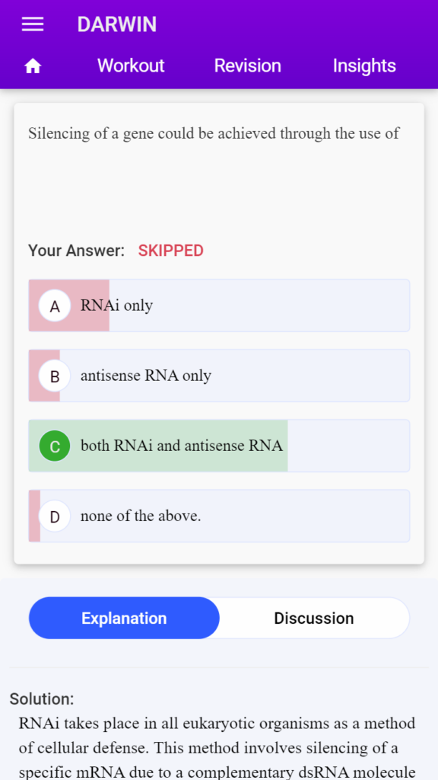Click the question text about gene silencing

[214, 133]
